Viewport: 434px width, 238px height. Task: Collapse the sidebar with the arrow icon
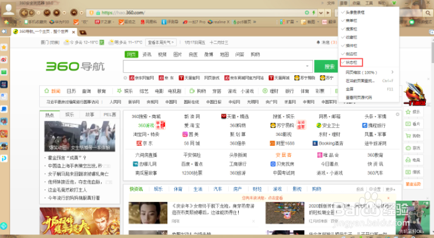4,32
